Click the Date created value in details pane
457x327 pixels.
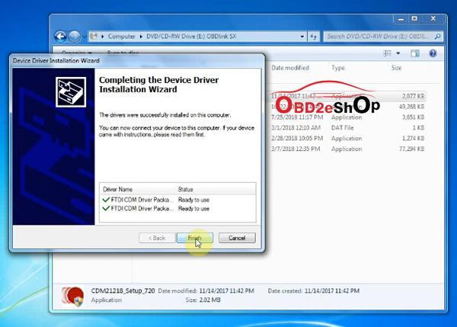[332, 291]
